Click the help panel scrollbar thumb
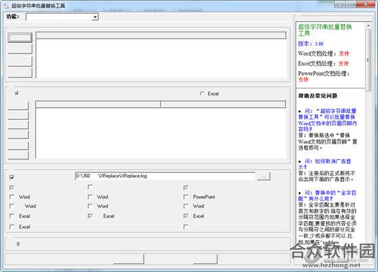378x272 pixels. (368, 60)
